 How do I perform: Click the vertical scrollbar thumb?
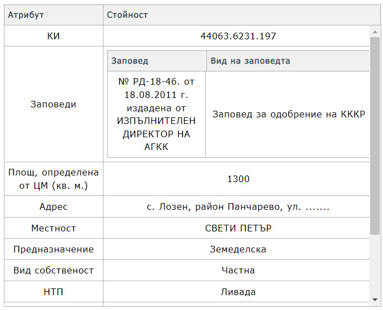pos(375,136)
